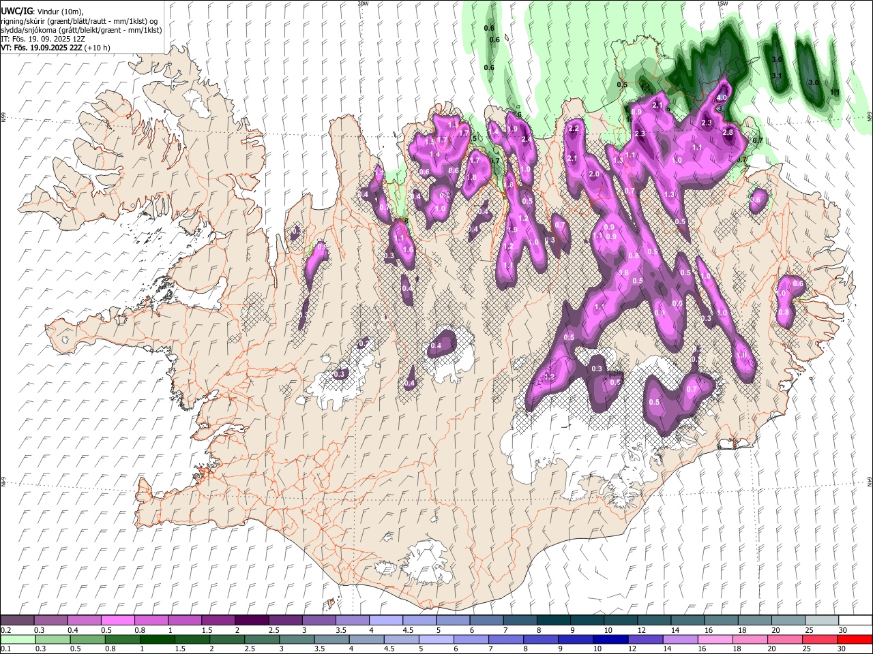Screen dimensions: 873x654
Task: Click the '4.0' precipitation value in the northeast
Action: (x=722, y=97)
